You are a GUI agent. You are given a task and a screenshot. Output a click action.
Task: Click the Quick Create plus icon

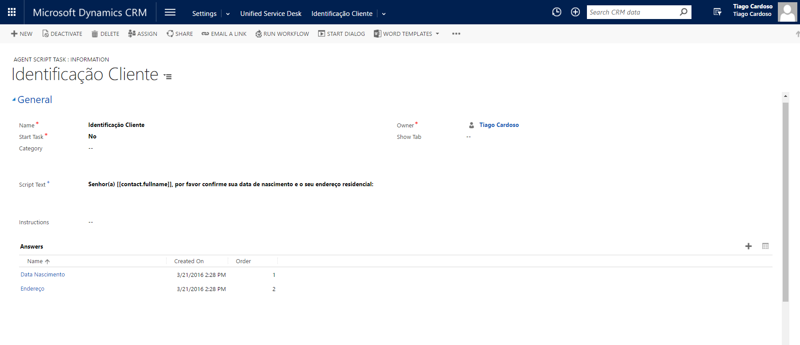click(x=575, y=12)
